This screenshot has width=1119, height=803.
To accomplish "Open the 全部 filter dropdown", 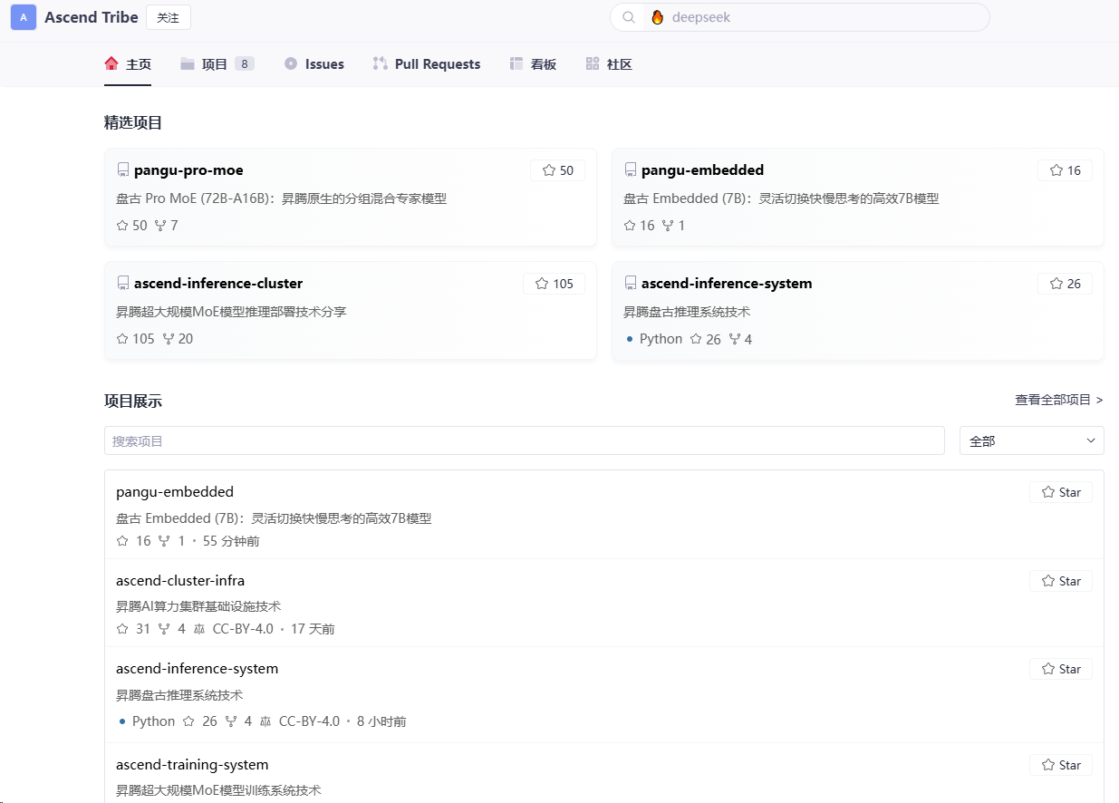I will [1032, 440].
